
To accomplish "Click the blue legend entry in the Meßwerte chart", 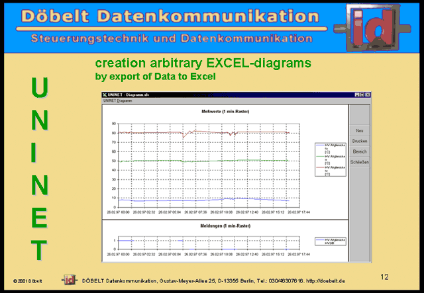I will coord(331,148).
